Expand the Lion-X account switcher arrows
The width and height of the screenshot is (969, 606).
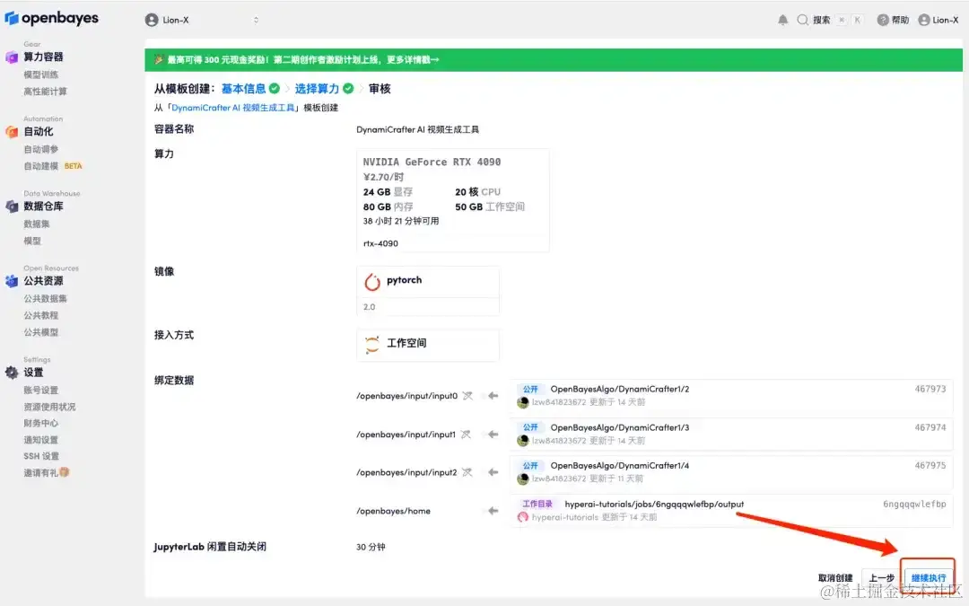(256, 20)
